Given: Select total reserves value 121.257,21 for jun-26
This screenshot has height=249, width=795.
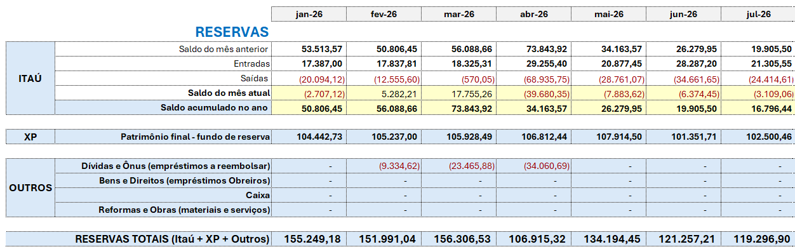Looking at the screenshot, I should pos(683,239).
